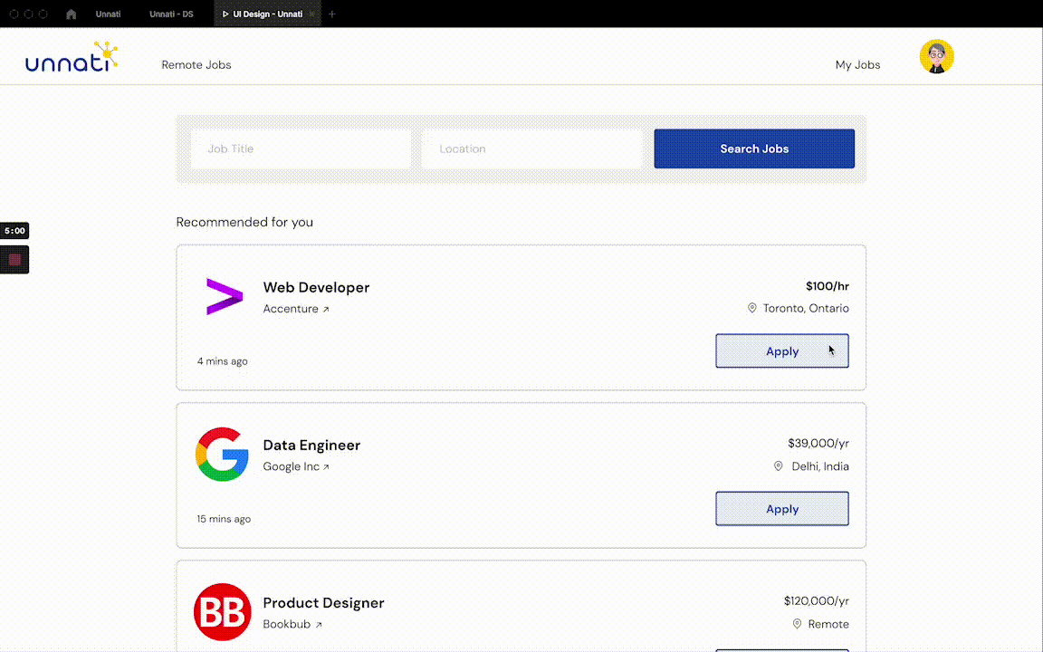Click the $39,000/yr salary text
The width and height of the screenshot is (1043, 652).
pos(818,443)
